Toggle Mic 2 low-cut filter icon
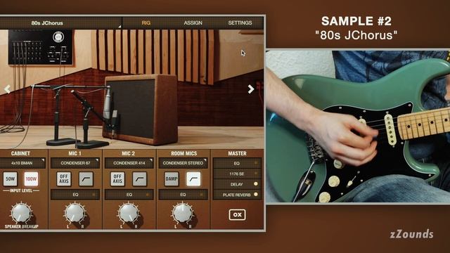The height and width of the screenshot is (253, 450). click(x=140, y=179)
